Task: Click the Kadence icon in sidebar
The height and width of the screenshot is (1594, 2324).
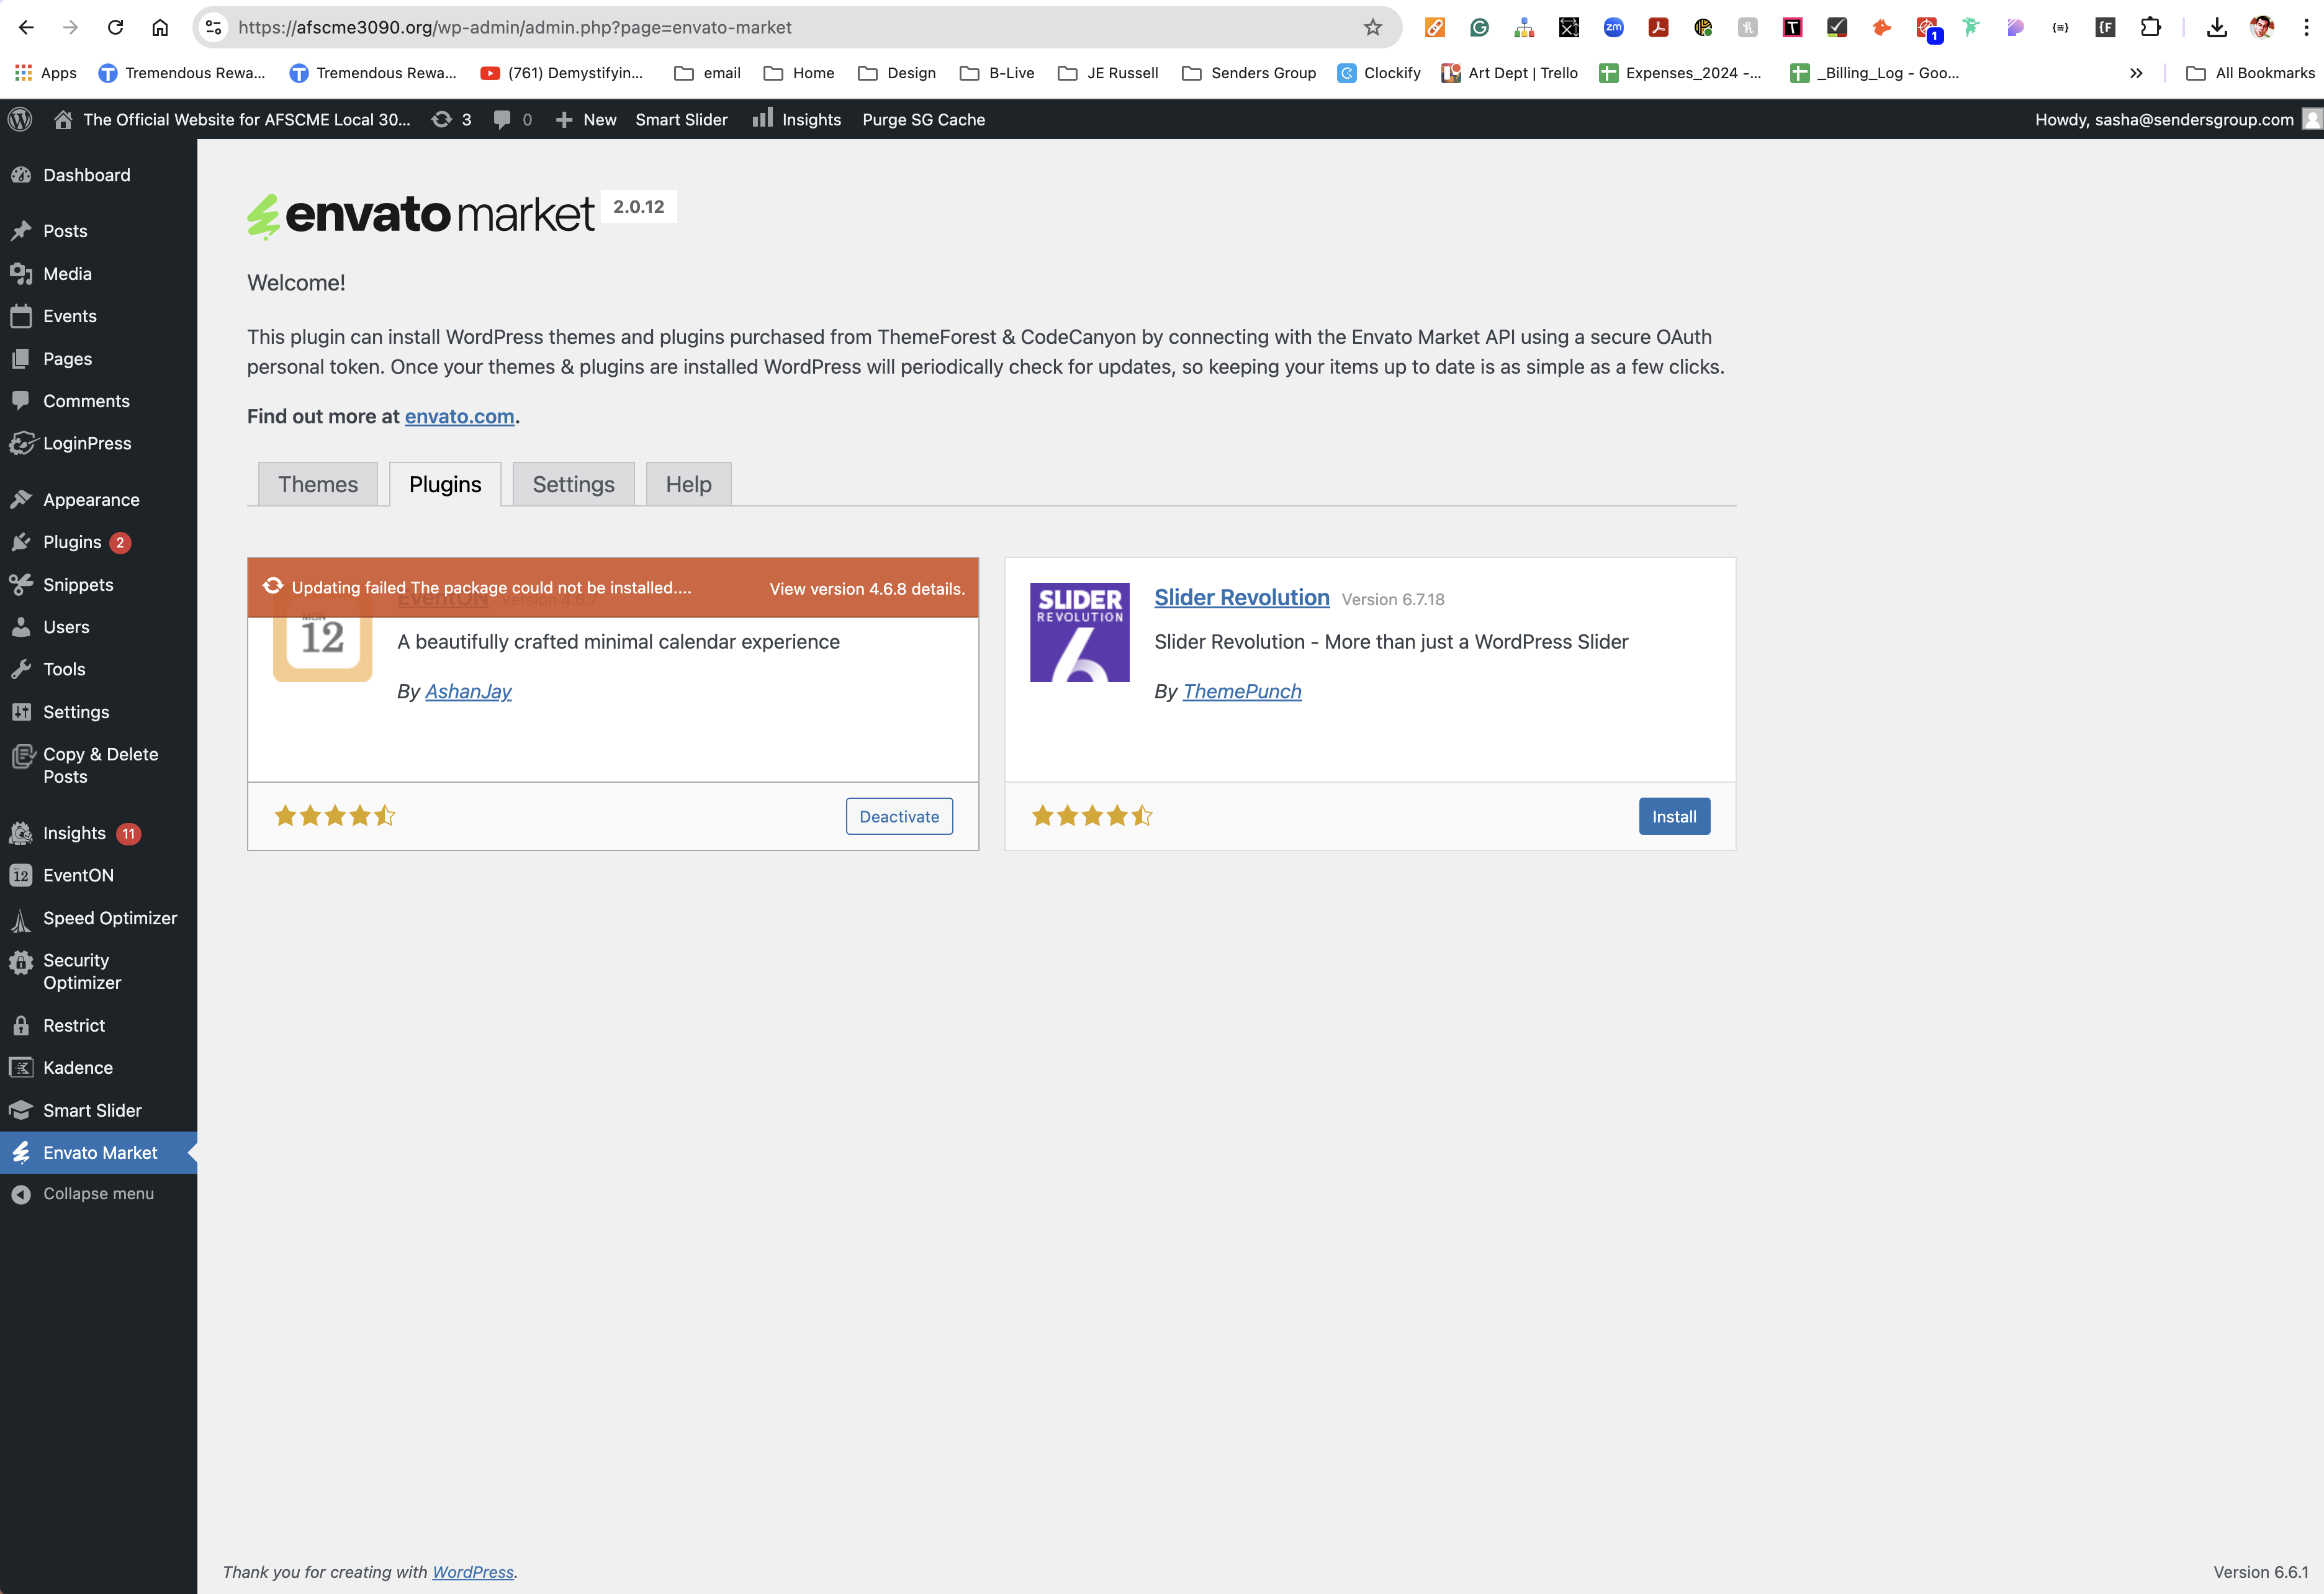Action: [x=21, y=1067]
